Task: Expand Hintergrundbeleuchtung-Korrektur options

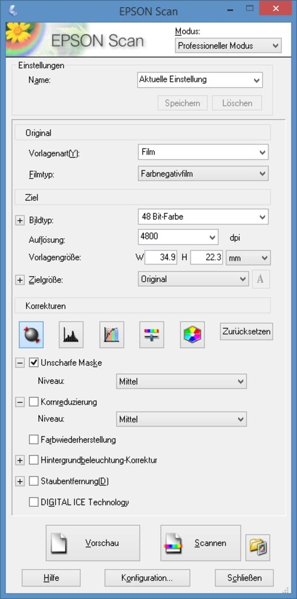Action: click(20, 460)
